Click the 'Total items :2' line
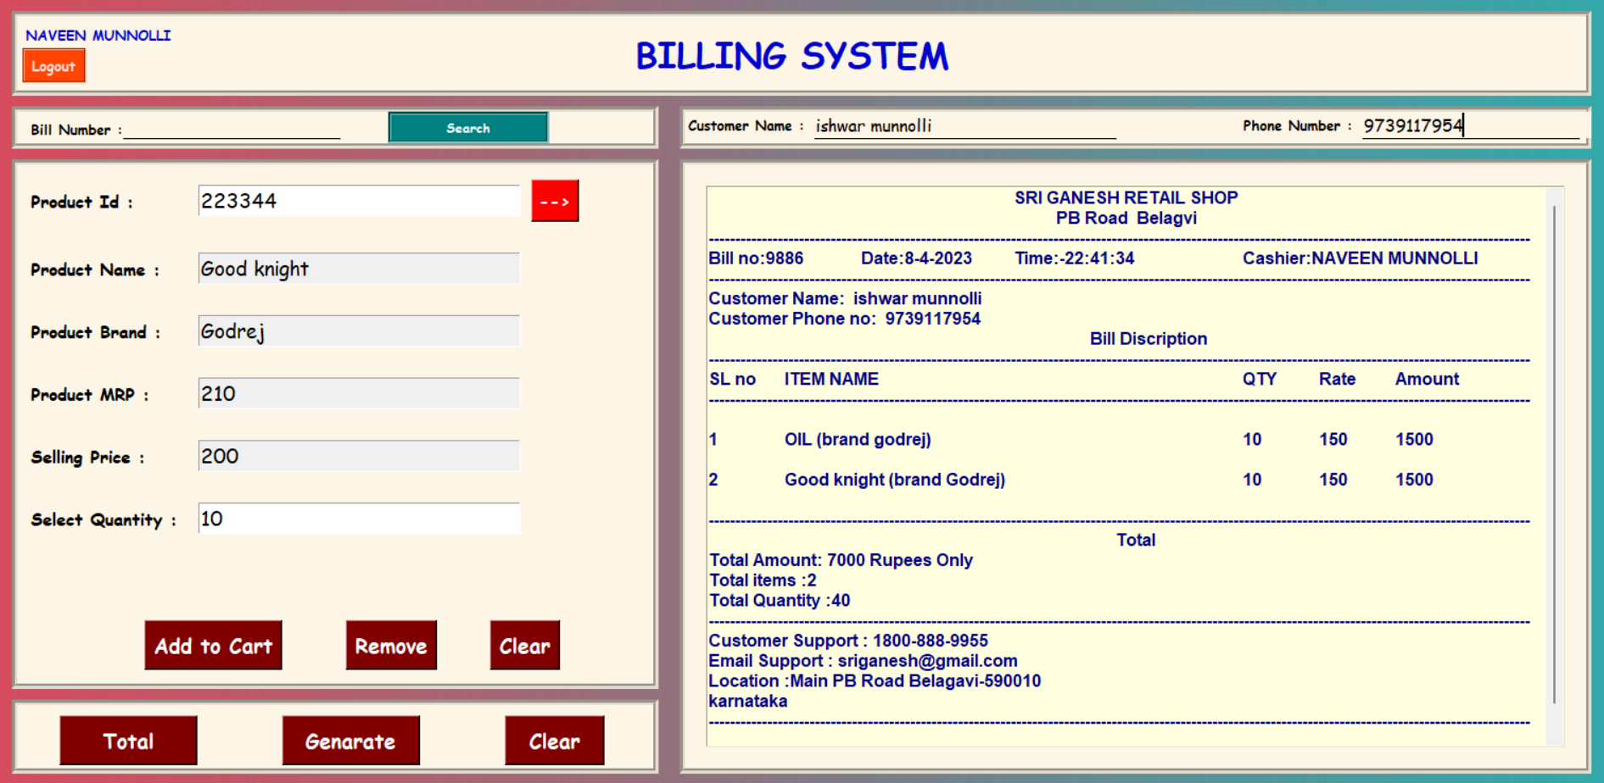The height and width of the screenshot is (783, 1604). pyautogui.click(x=763, y=580)
